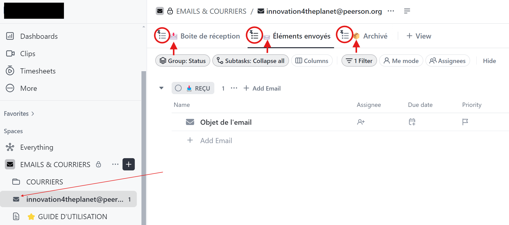Click Add Email next to REÇU
509x225 pixels.
(262, 88)
